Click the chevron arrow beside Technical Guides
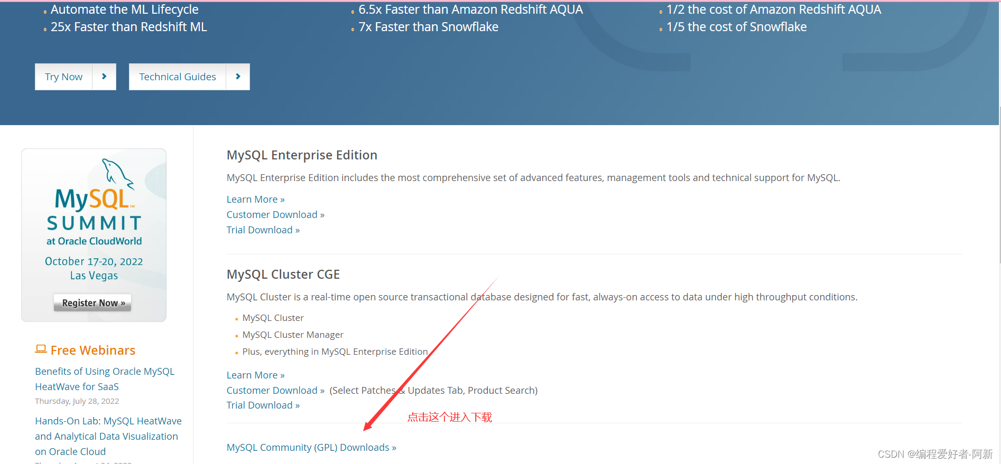This screenshot has width=1001, height=464. point(238,77)
